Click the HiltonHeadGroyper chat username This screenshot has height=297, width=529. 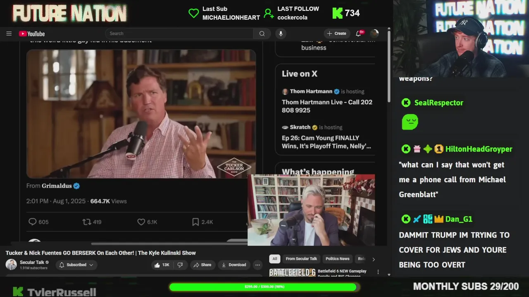[x=479, y=149]
